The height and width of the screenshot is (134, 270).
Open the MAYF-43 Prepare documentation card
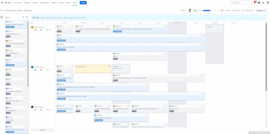102,87
